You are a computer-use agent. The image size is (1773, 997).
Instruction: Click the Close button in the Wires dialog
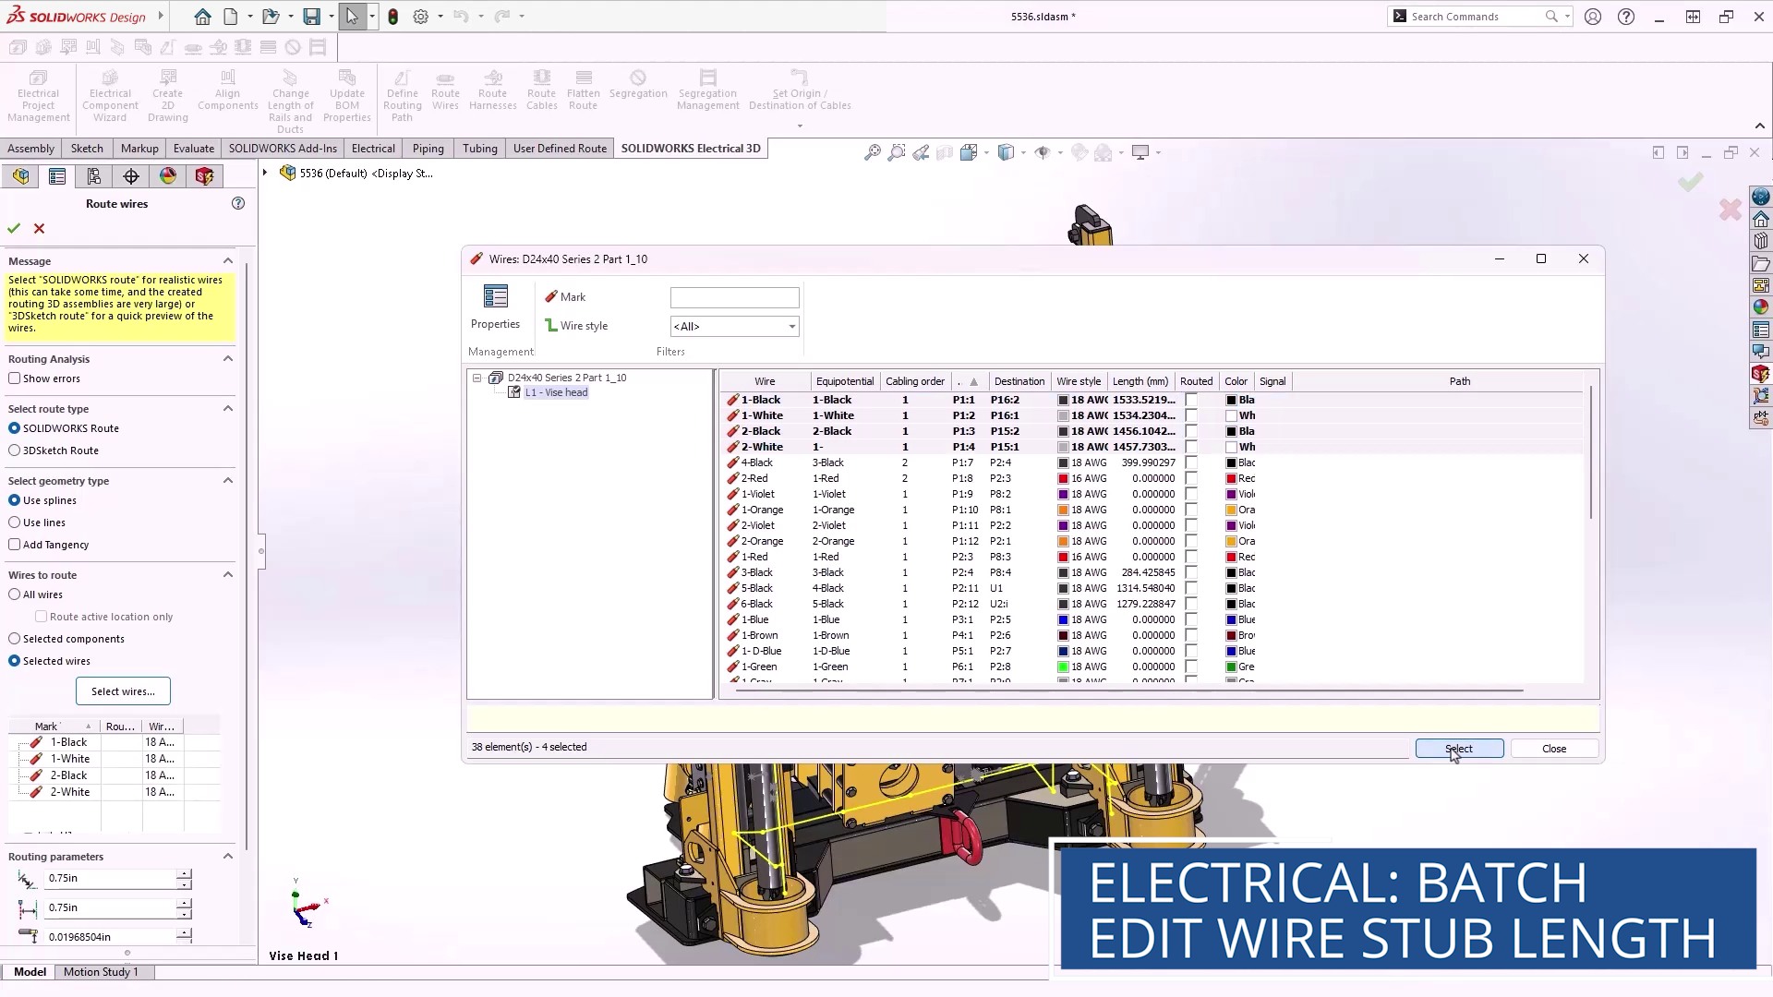tap(1553, 749)
